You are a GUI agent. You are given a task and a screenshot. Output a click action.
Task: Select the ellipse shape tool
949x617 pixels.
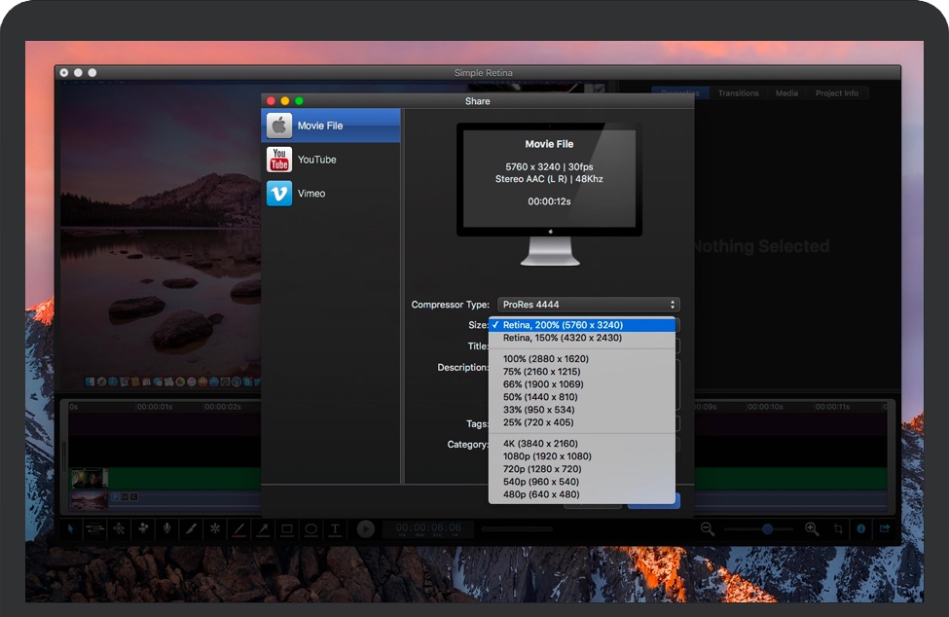click(310, 529)
